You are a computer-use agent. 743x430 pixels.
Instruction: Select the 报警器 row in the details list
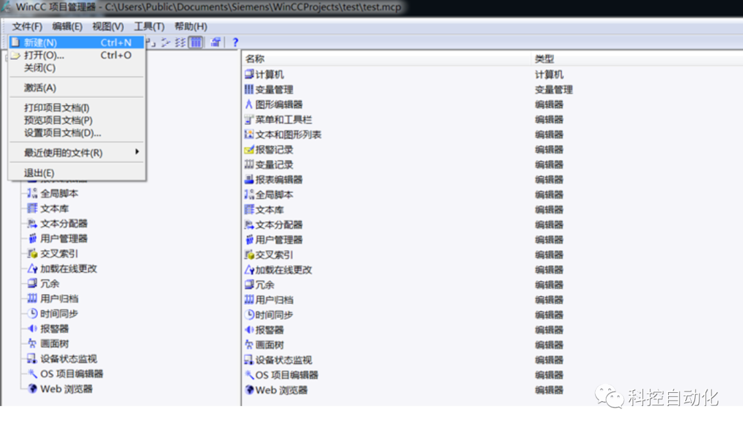pyautogui.click(x=493, y=330)
